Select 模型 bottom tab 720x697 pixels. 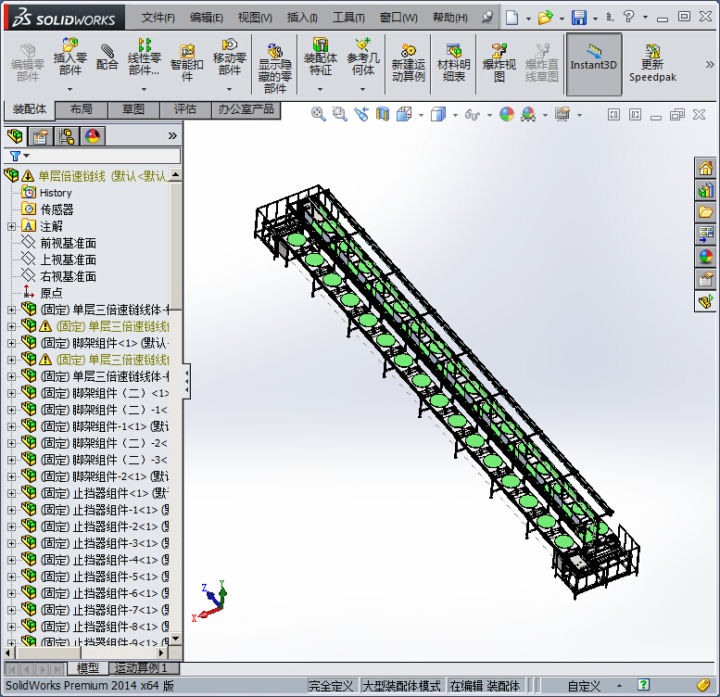(88, 668)
